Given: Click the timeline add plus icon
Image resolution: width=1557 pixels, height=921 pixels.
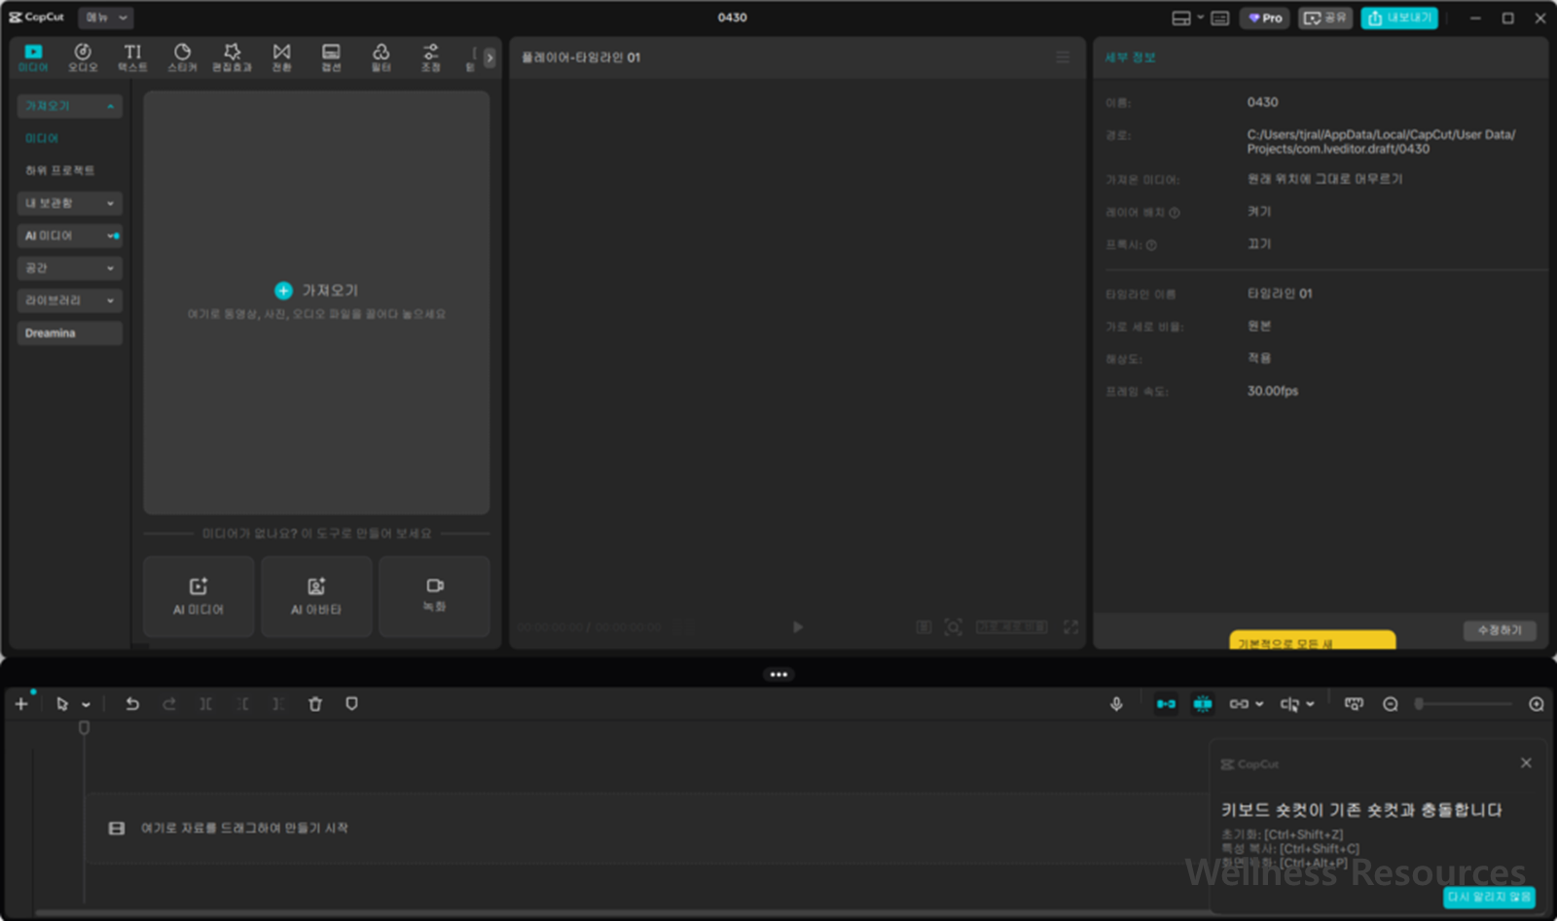Looking at the screenshot, I should pos(21,704).
